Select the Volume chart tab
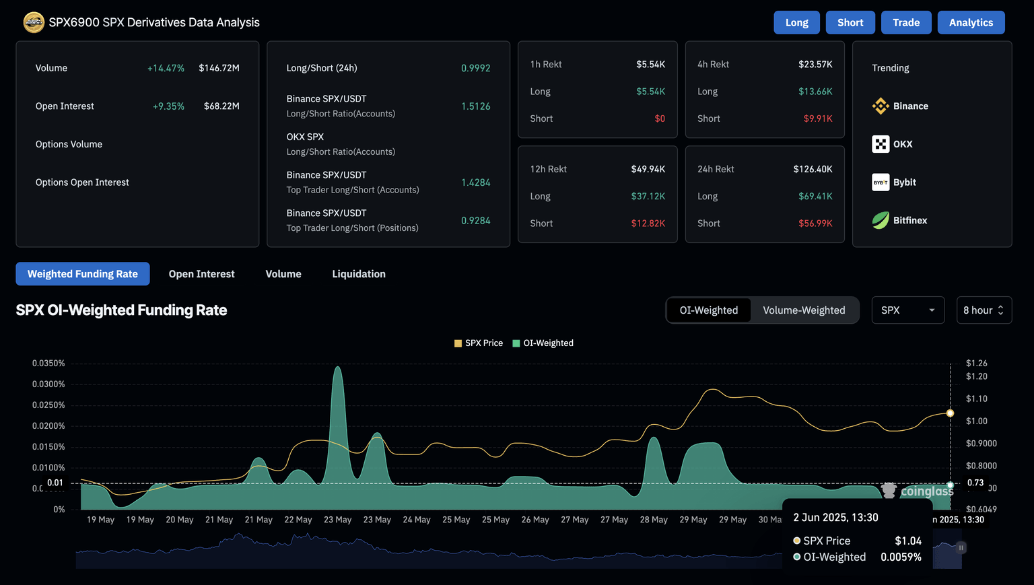This screenshot has width=1034, height=585. pyautogui.click(x=283, y=274)
